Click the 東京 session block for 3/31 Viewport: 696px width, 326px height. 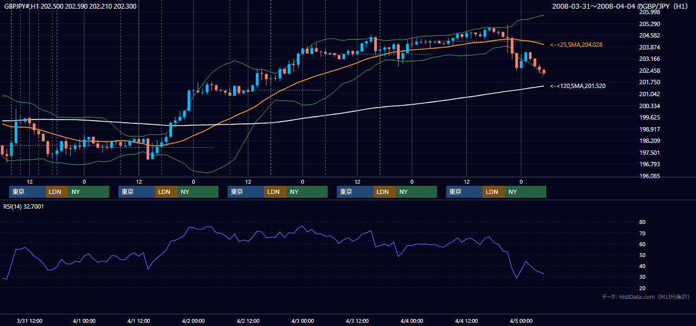pyautogui.click(x=27, y=192)
